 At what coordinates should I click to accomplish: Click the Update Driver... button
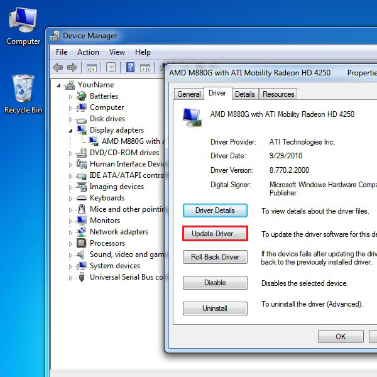coord(215,234)
